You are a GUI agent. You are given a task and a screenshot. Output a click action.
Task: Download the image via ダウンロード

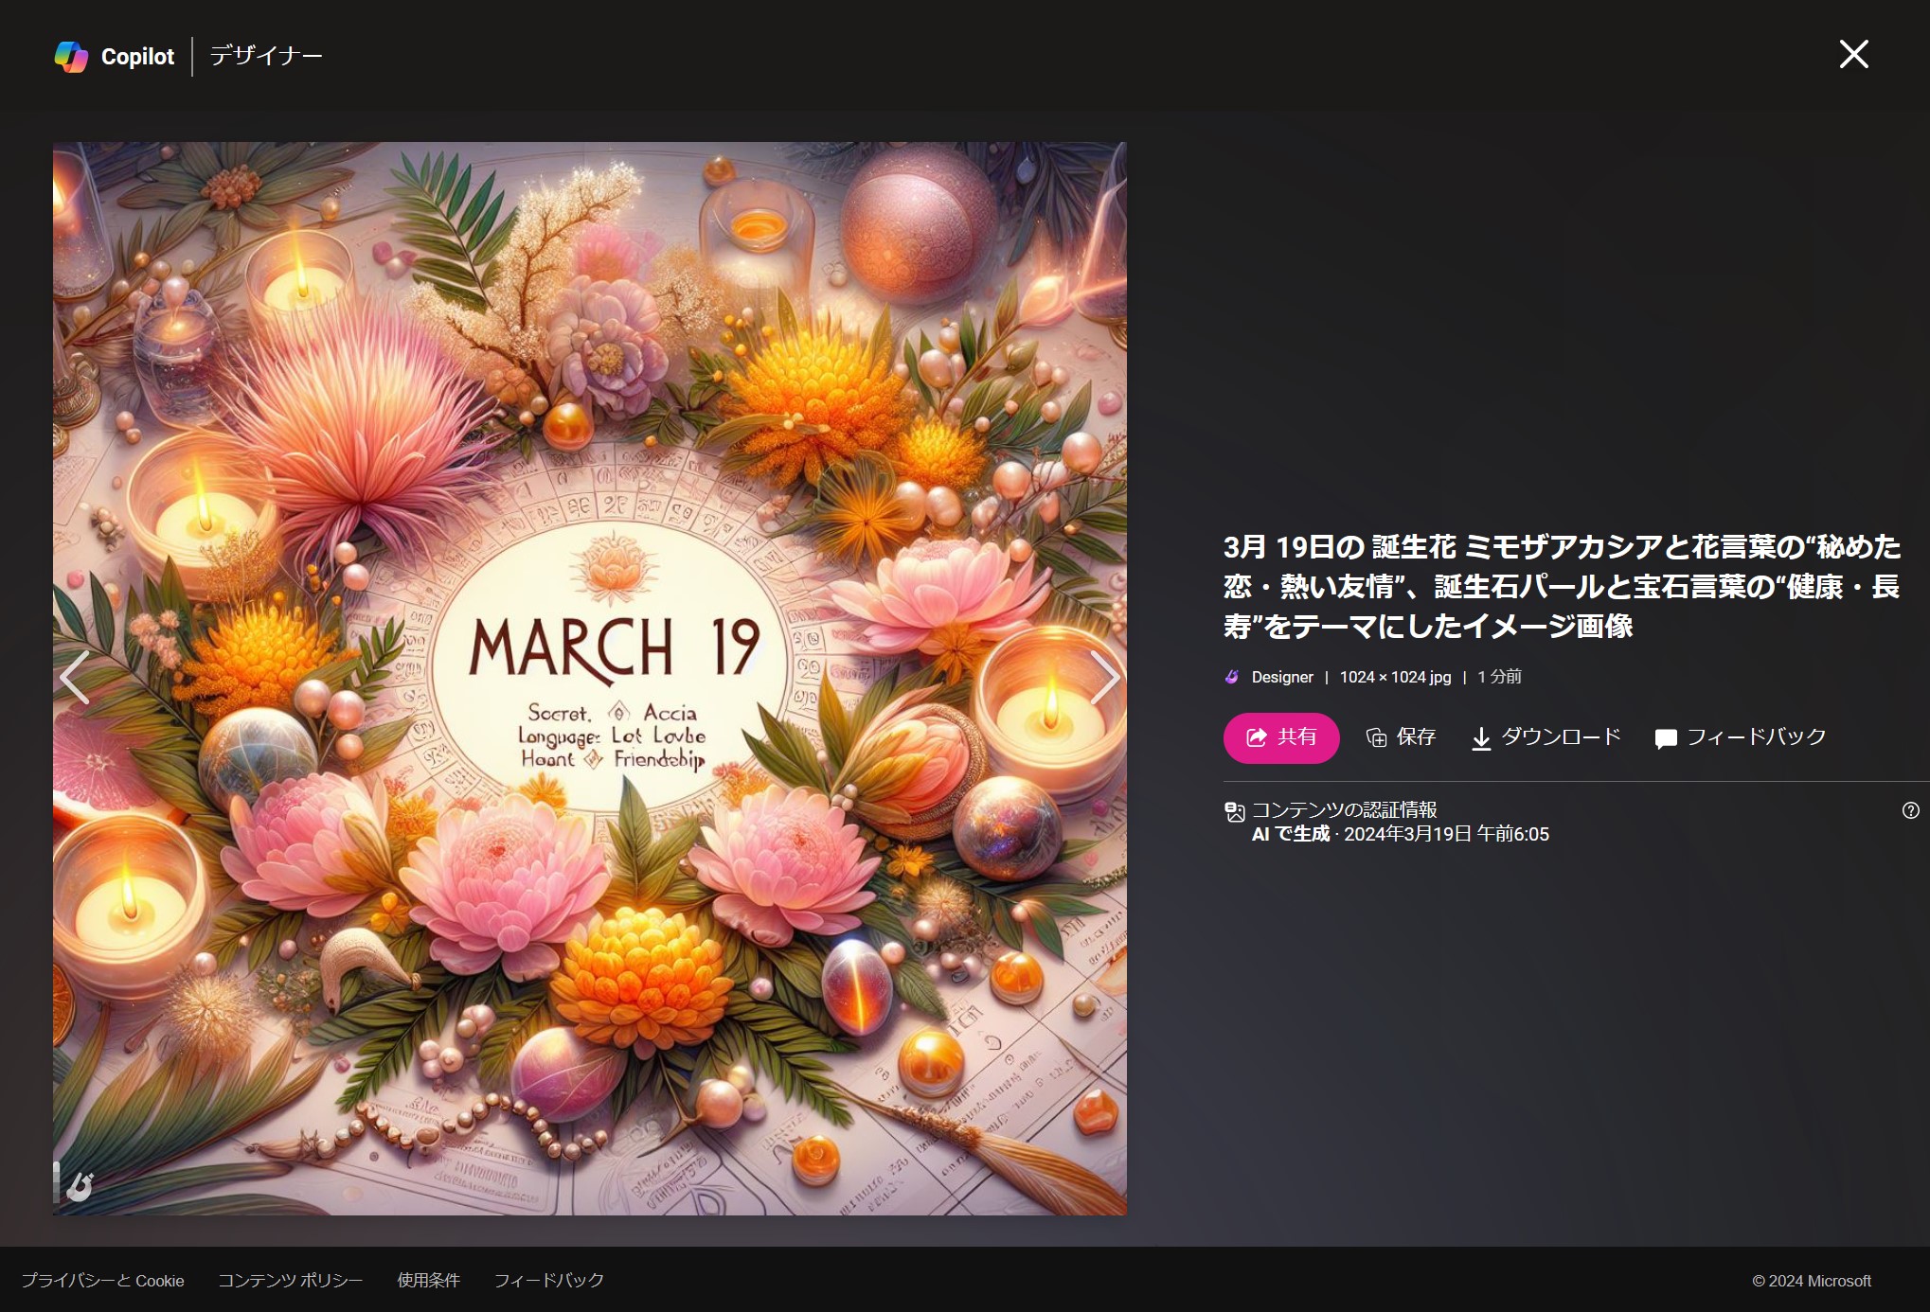1546,737
